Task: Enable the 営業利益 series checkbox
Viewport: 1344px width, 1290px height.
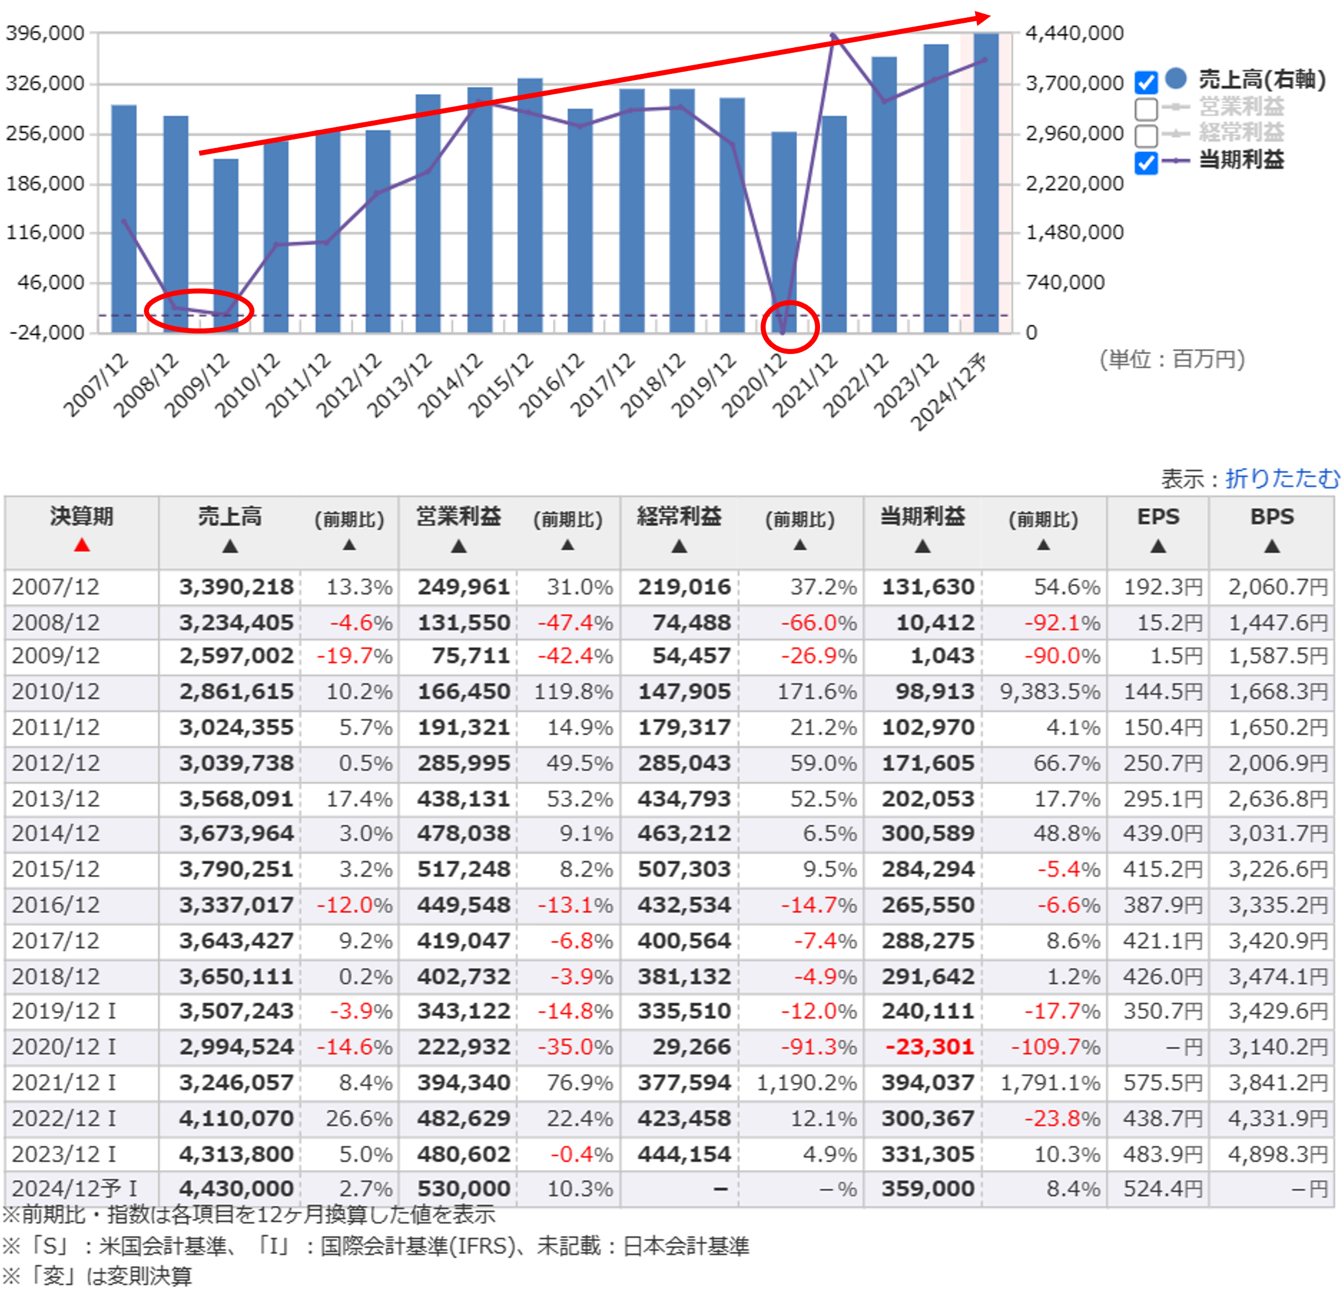Action: [1146, 108]
